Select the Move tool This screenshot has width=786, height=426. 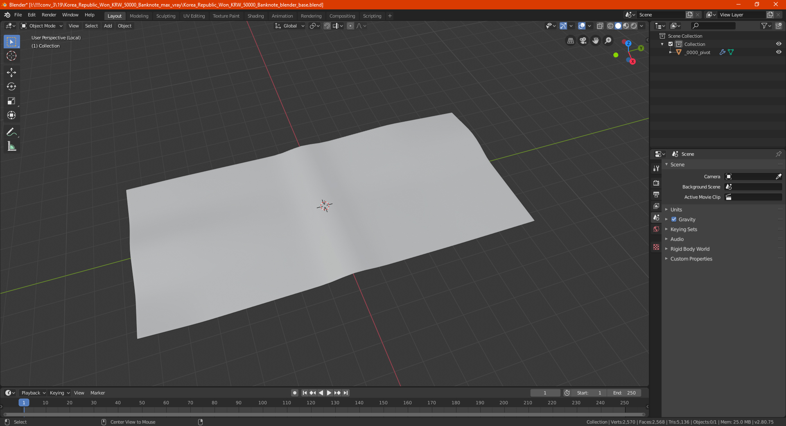pos(11,73)
